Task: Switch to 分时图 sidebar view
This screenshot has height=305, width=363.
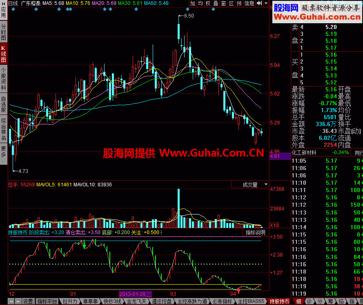Action: tap(4, 31)
